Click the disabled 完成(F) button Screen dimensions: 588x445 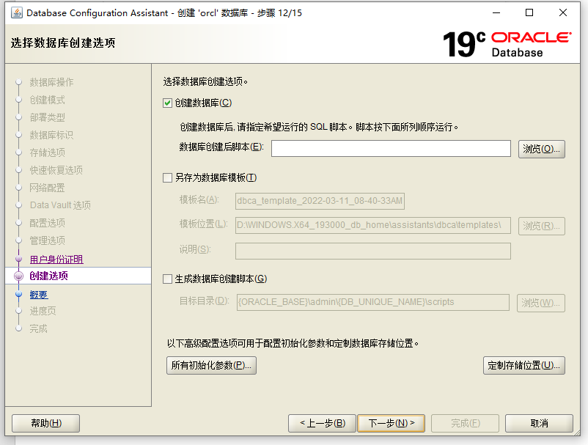pos(465,423)
